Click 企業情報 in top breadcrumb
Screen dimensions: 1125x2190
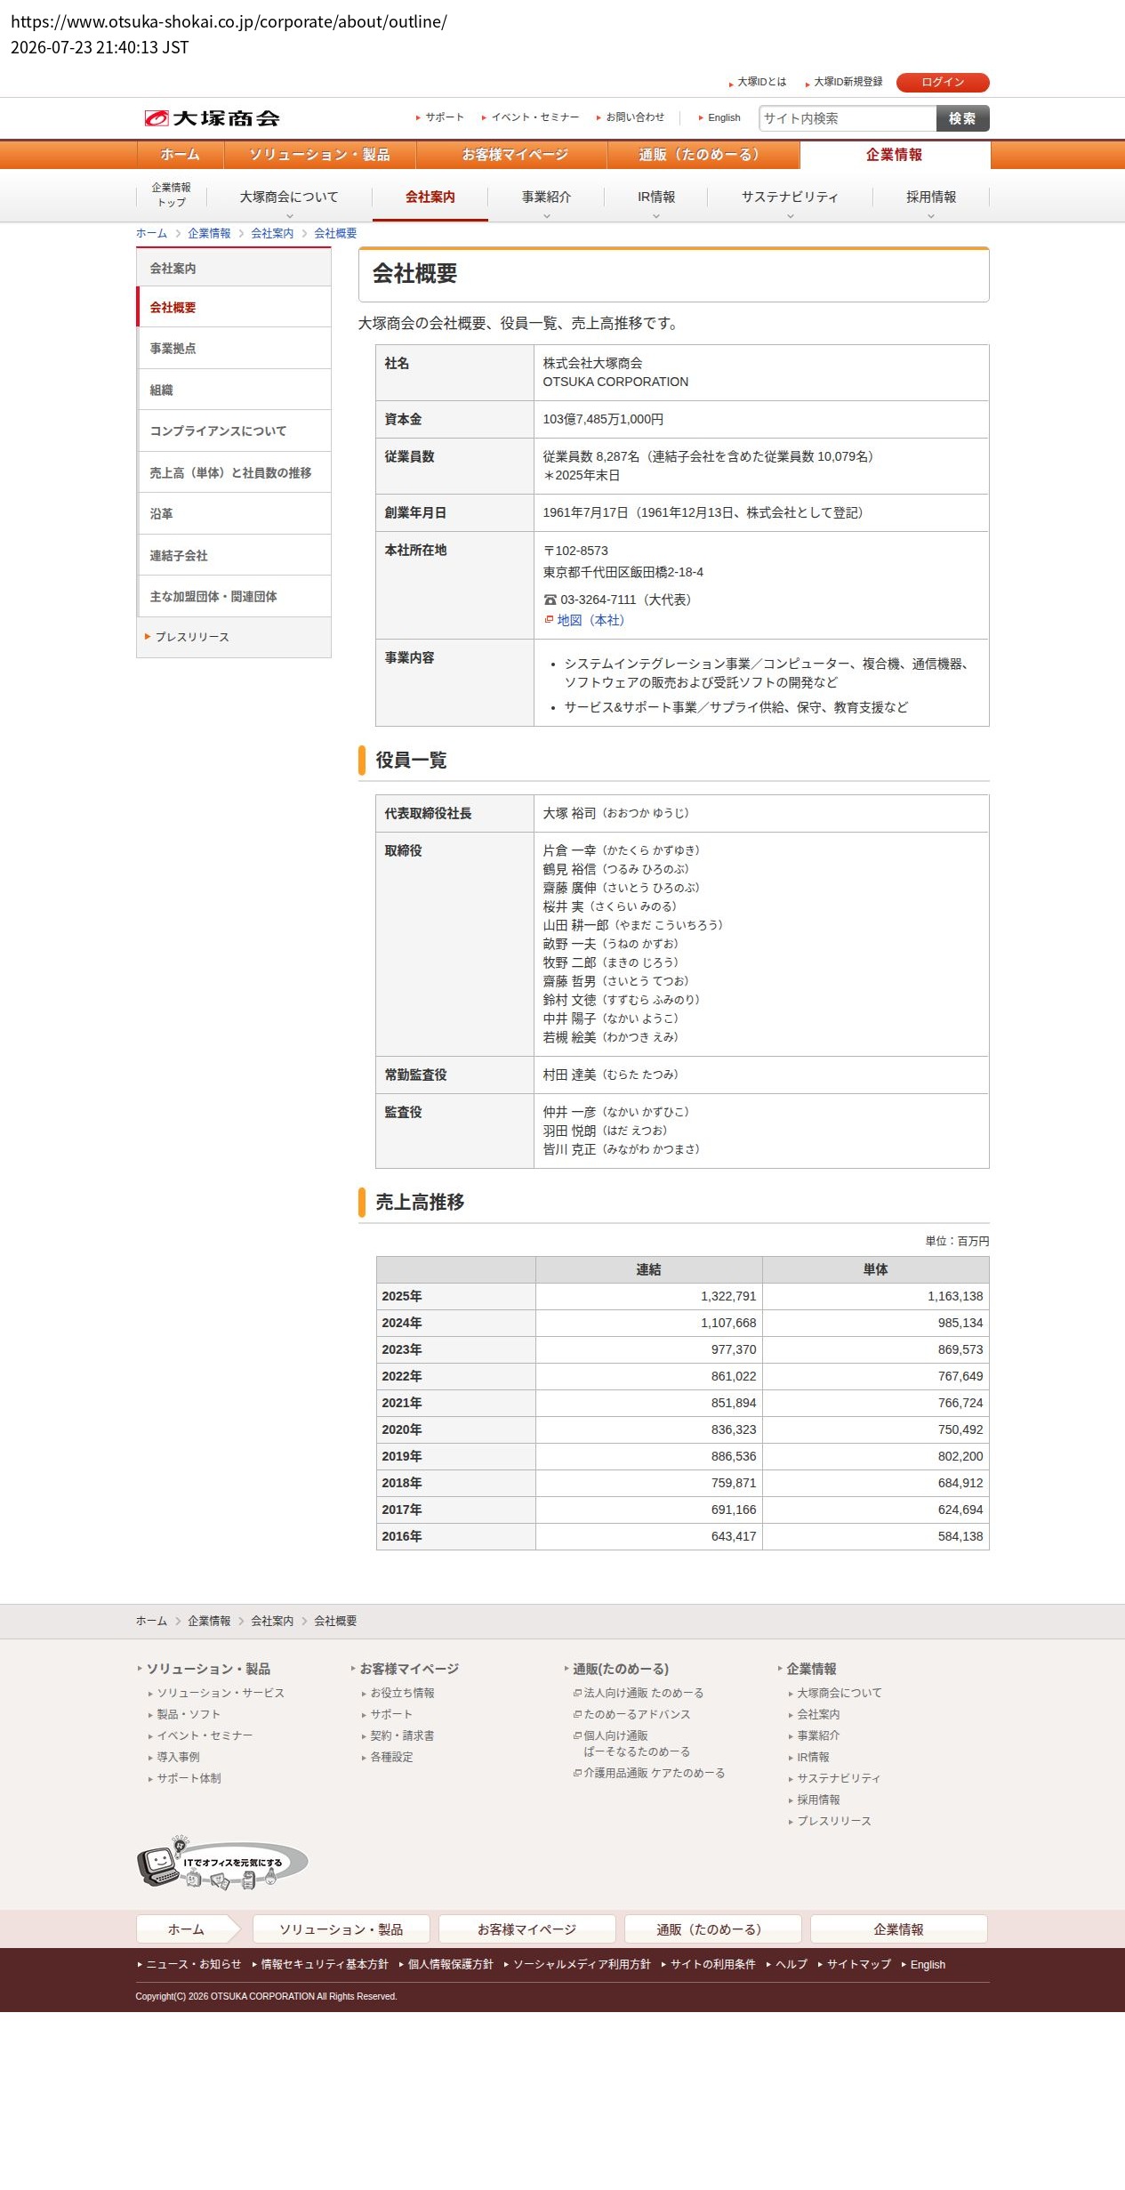pyautogui.click(x=209, y=233)
